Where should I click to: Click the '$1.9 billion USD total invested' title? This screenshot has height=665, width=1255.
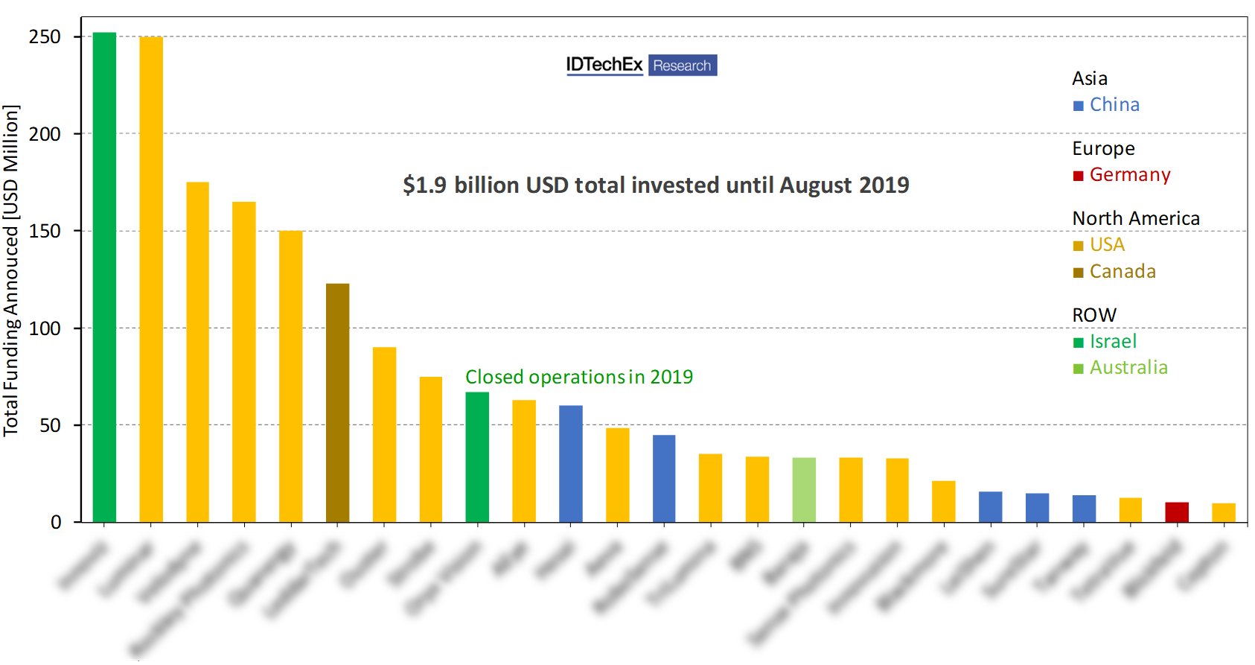tap(655, 185)
